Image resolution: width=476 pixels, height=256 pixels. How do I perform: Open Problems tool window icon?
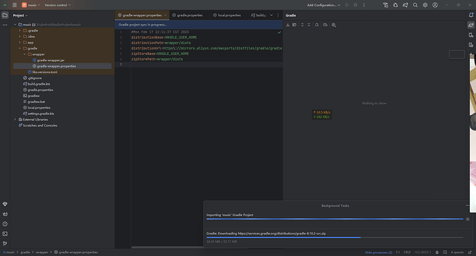pos(5,224)
